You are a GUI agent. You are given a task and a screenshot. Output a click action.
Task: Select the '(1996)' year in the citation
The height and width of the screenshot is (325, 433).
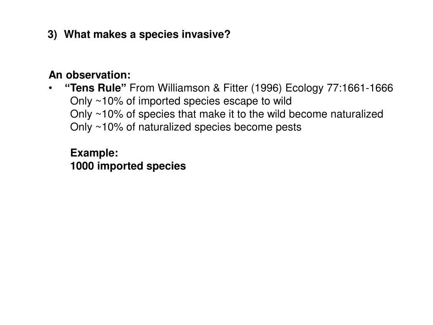266,88
